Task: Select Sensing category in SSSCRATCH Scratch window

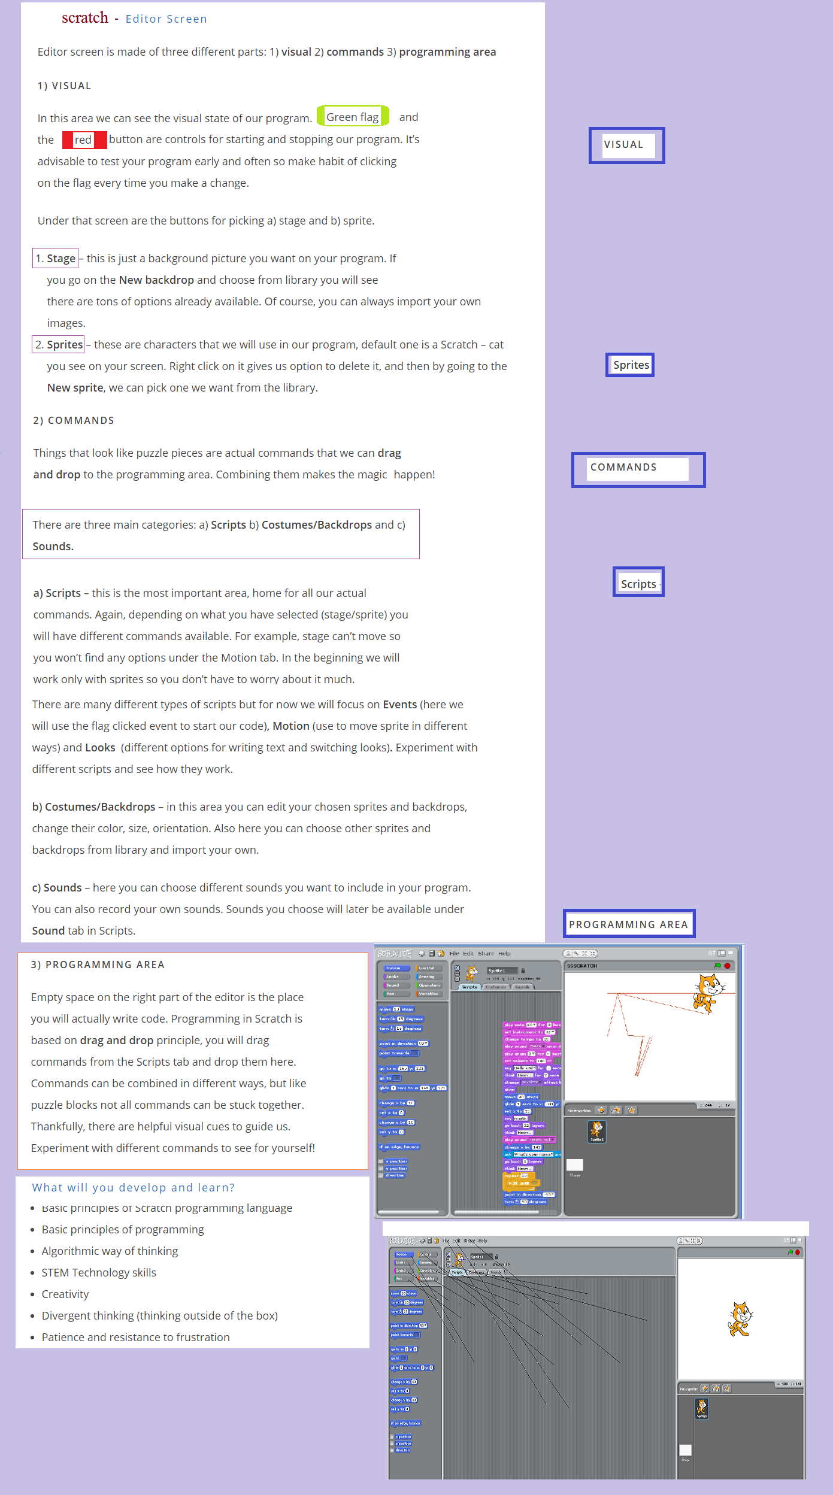Action: tap(429, 977)
